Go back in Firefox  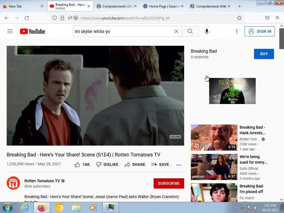click(7, 18)
